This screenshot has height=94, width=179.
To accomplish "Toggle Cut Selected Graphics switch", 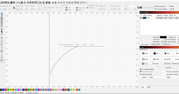I will tap(141, 69).
